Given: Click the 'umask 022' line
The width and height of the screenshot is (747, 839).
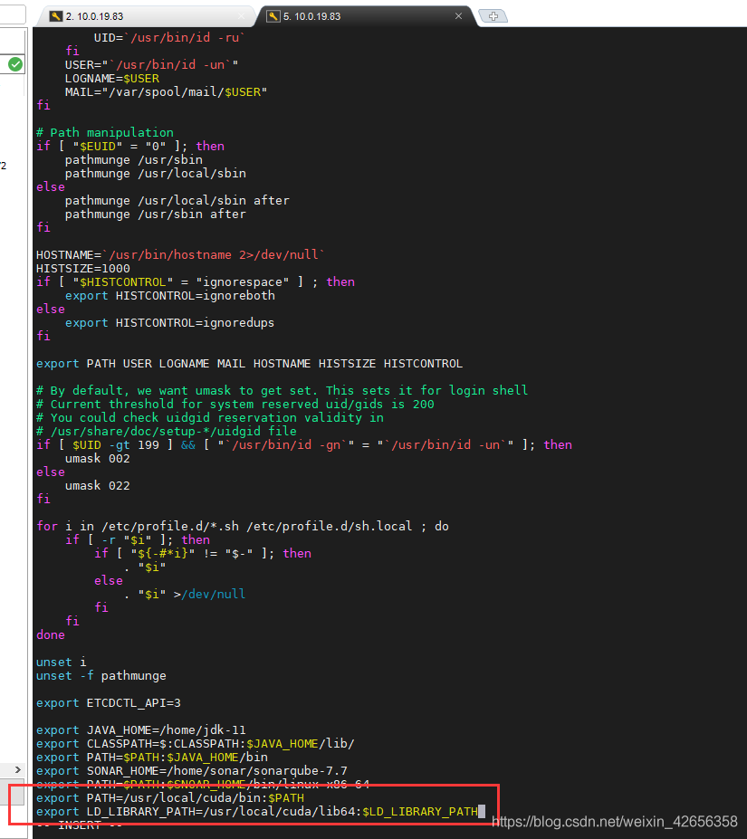Looking at the screenshot, I should click(x=98, y=486).
